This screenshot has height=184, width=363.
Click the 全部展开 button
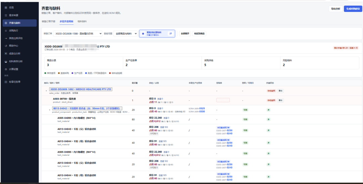click(x=185, y=34)
